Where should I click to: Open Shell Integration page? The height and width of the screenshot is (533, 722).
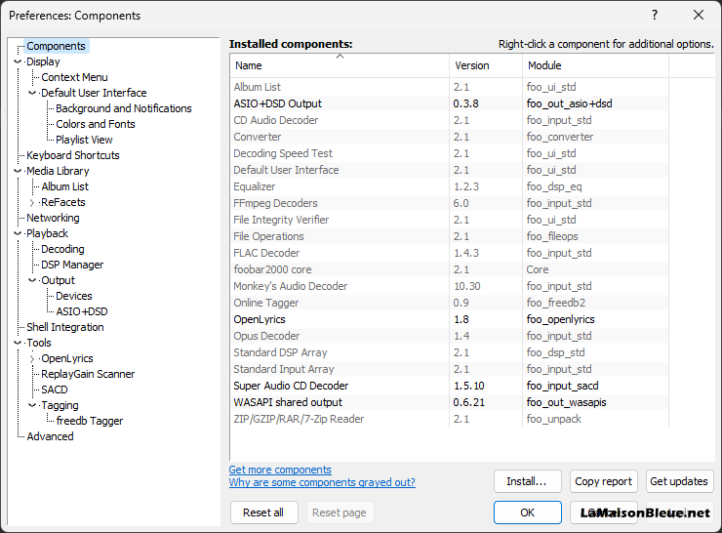click(x=65, y=327)
